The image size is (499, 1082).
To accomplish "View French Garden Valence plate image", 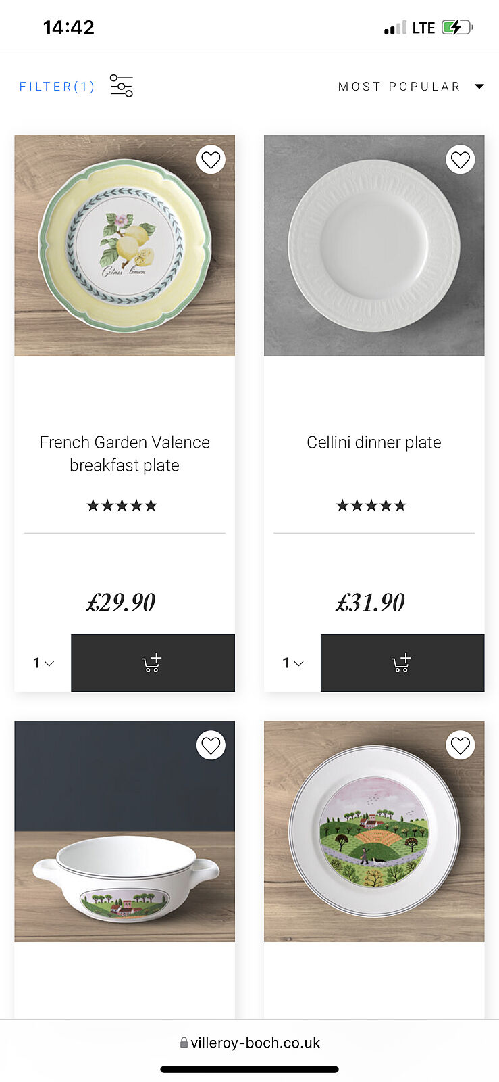I will (125, 245).
